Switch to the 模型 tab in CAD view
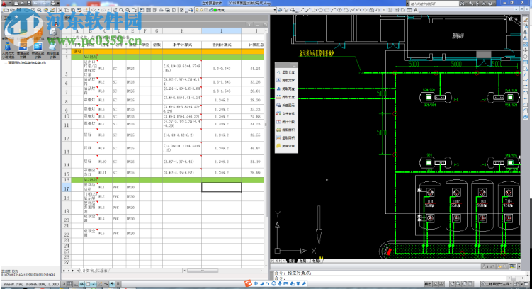532x294 pixels. click(x=293, y=262)
